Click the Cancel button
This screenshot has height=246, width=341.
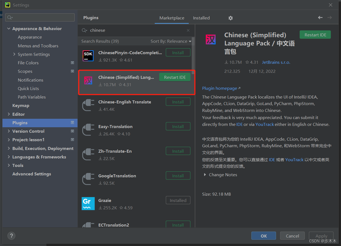293,236
